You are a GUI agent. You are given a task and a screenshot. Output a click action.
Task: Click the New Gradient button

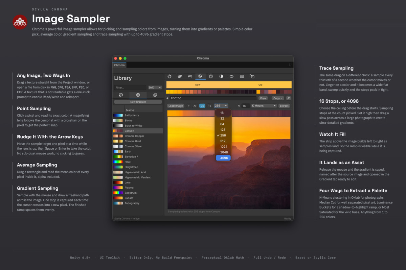(x=138, y=102)
